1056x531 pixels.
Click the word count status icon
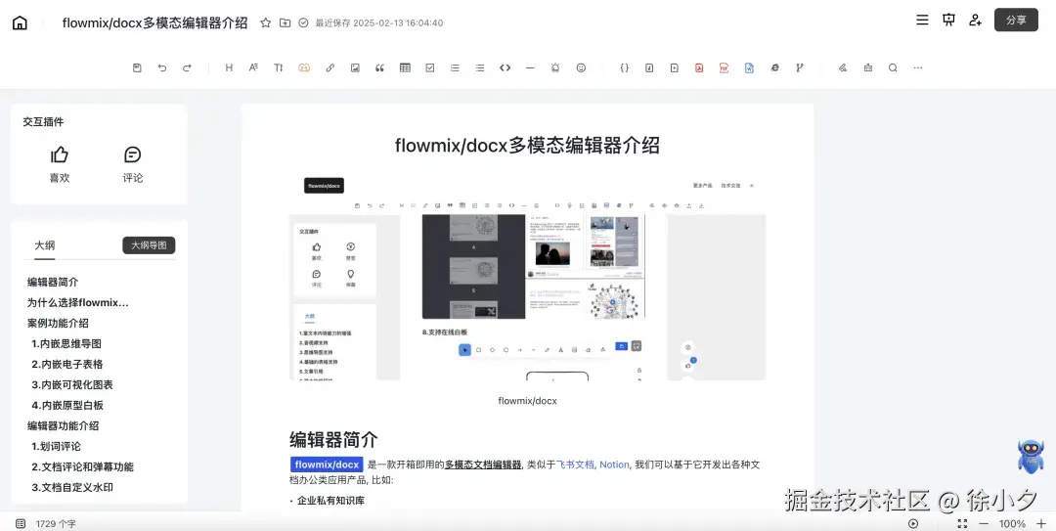click(21, 523)
